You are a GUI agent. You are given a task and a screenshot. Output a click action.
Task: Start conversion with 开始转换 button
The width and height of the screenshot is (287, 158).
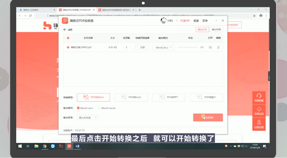[208, 117]
